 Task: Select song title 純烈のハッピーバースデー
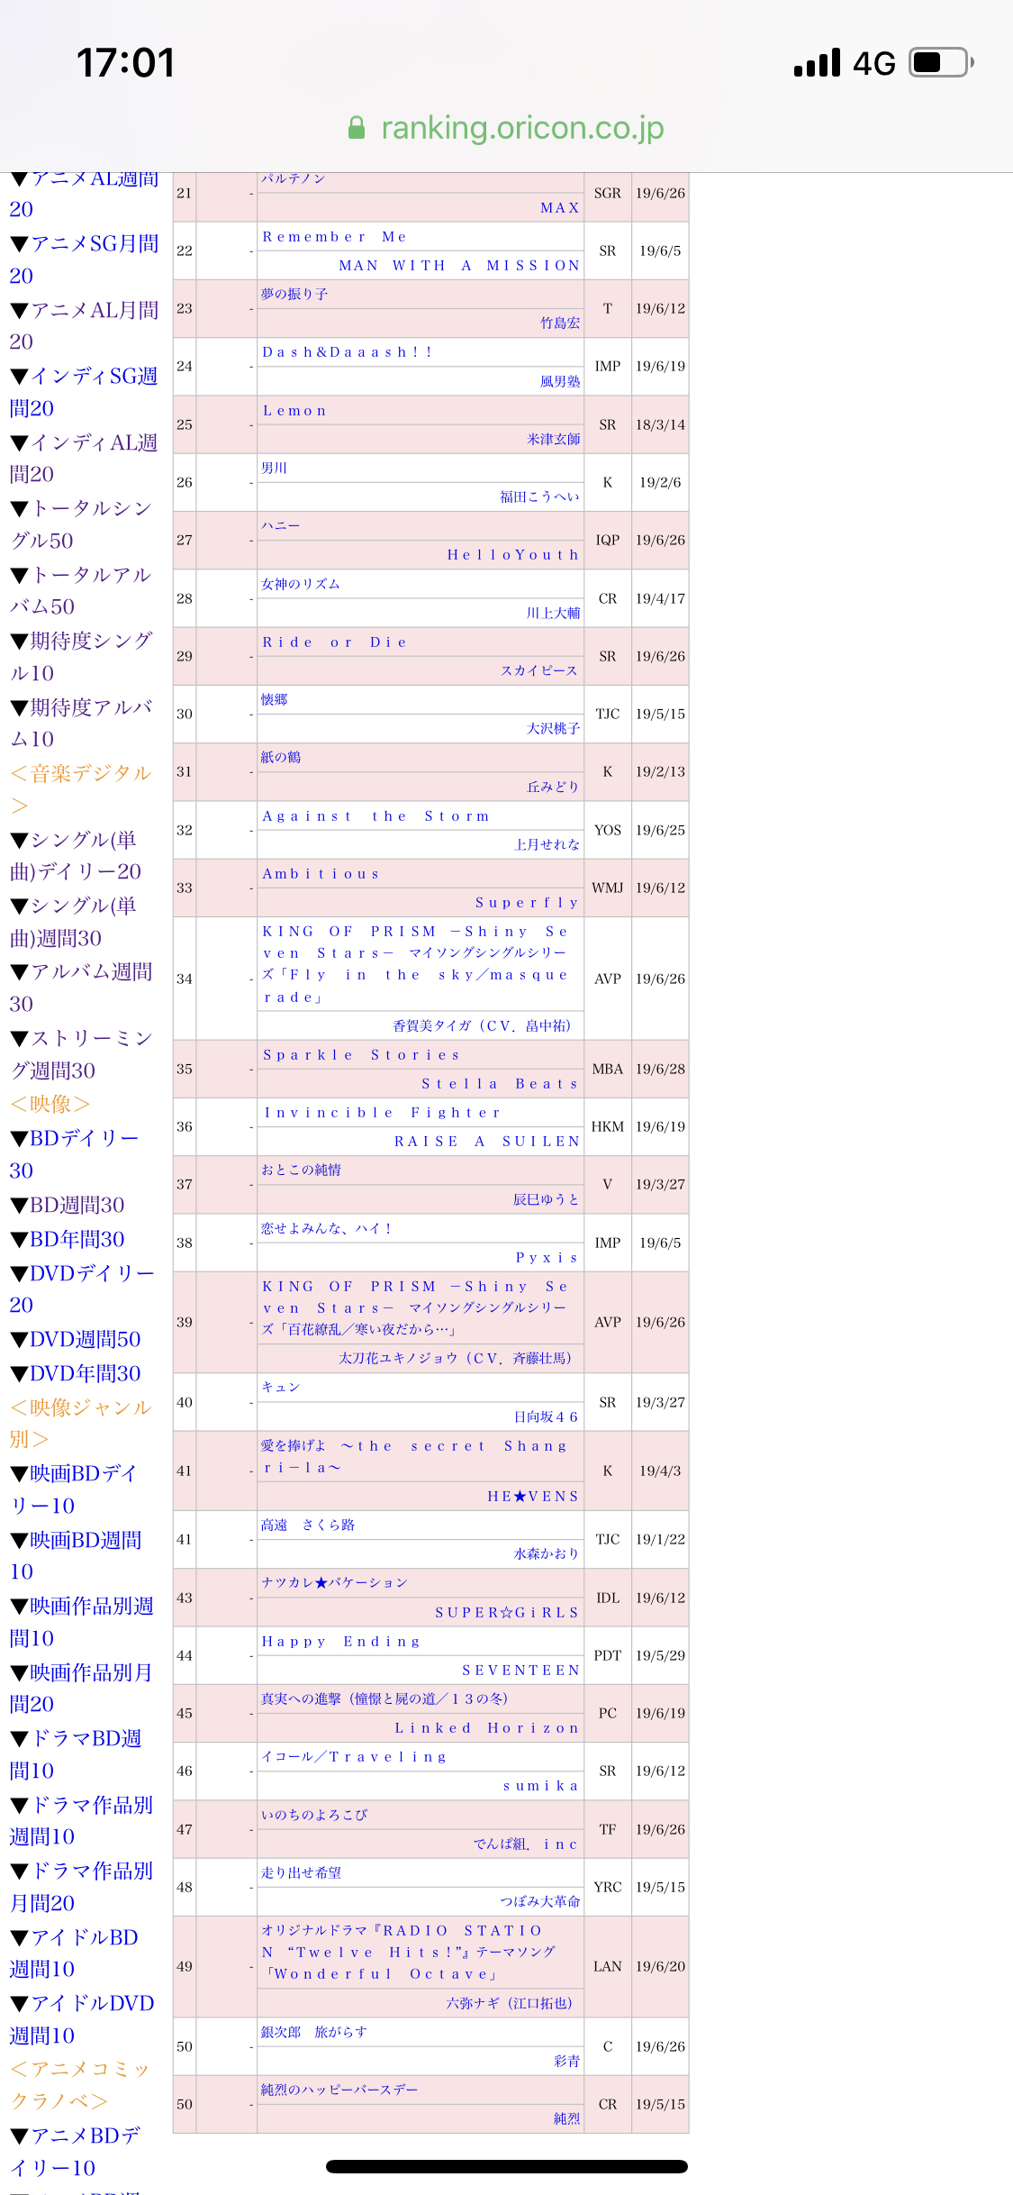[x=339, y=2090]
